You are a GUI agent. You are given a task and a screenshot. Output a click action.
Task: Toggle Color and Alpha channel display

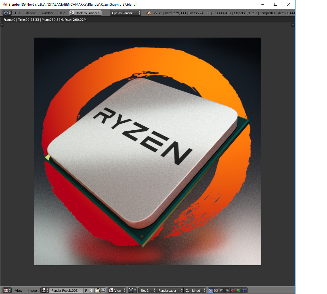(x=216, y=290)
